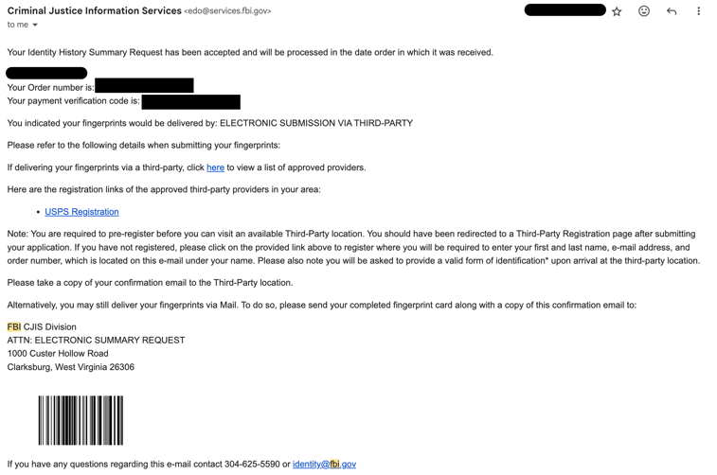The height and width of the screenshot is (475, 717).
Task: Open the "here" link for approved providers
Action: click(x=215, y=167)
